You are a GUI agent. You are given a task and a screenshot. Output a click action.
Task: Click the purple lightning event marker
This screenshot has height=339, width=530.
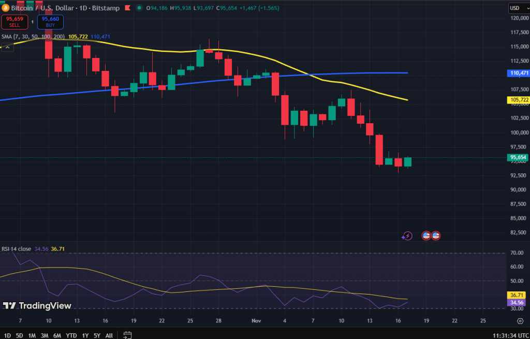coord(407,236)
